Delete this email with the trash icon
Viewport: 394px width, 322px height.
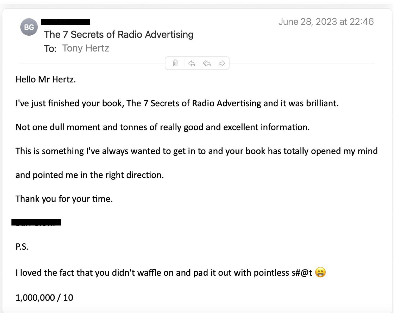tap(175, 63)
